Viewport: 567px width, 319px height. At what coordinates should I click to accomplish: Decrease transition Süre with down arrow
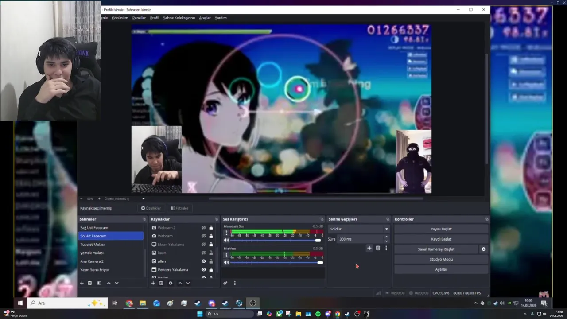coord(386,241)
